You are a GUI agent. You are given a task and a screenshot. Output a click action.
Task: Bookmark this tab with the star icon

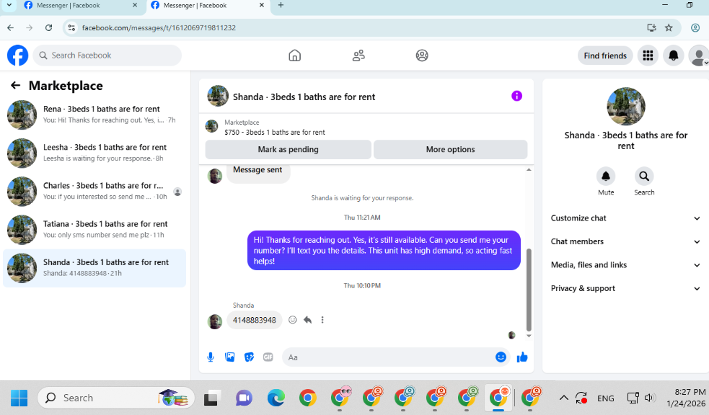[669, 27]
